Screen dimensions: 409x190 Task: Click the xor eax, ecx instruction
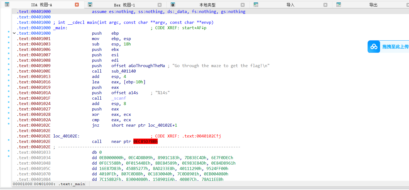coord(111,114)
